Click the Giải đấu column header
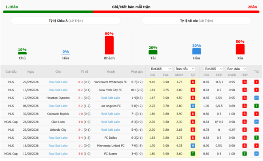The image size is (263, 161). (11, 72)
